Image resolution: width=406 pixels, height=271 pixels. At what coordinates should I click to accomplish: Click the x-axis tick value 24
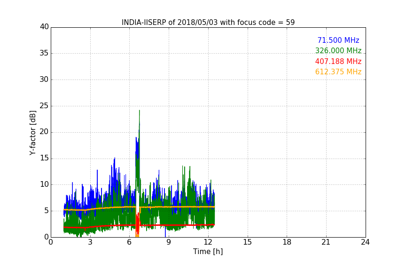click(365, 242)
